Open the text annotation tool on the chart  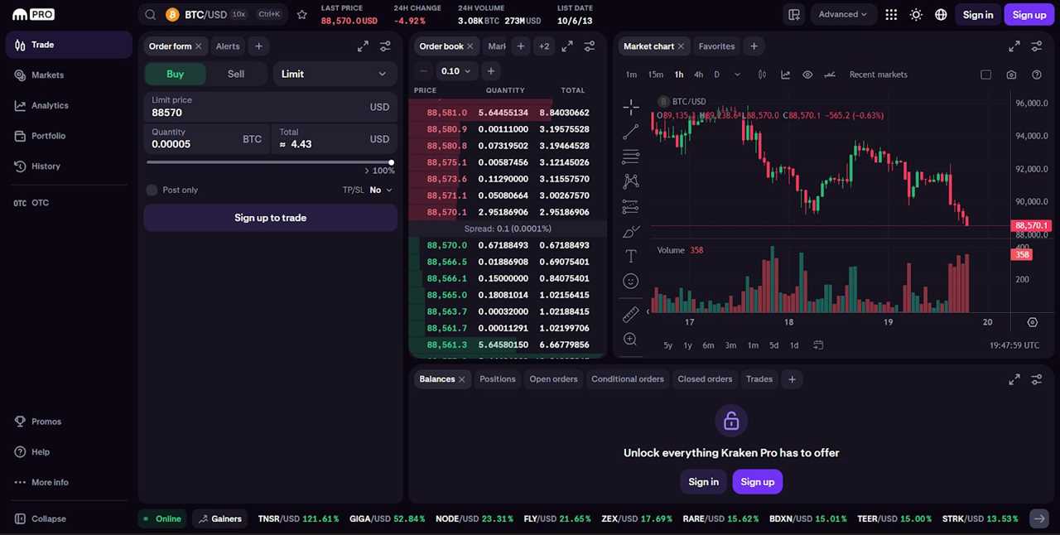tap(630, 256)
